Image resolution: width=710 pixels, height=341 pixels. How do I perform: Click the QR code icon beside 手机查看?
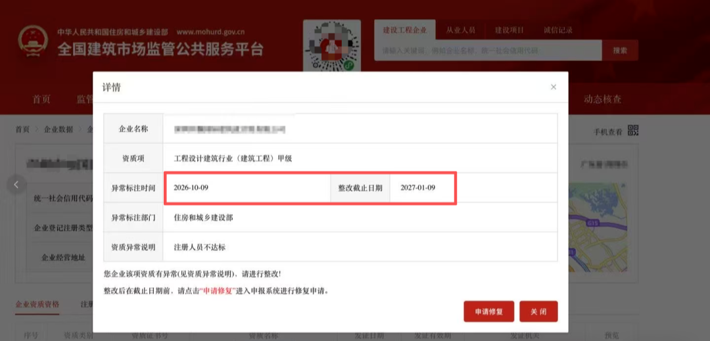(x=633, y=131)
